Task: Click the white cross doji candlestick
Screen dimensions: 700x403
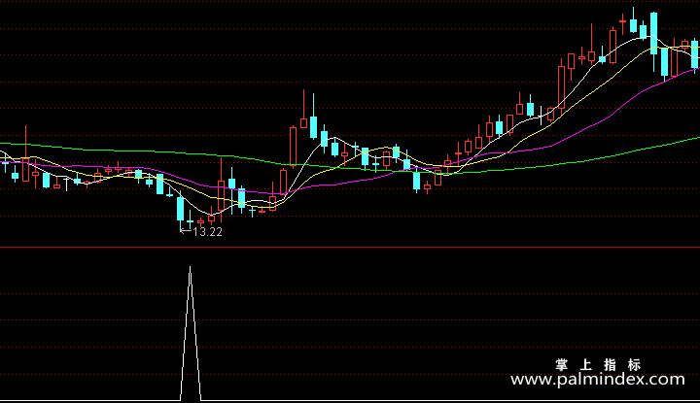Action: (x=542, y=116)
